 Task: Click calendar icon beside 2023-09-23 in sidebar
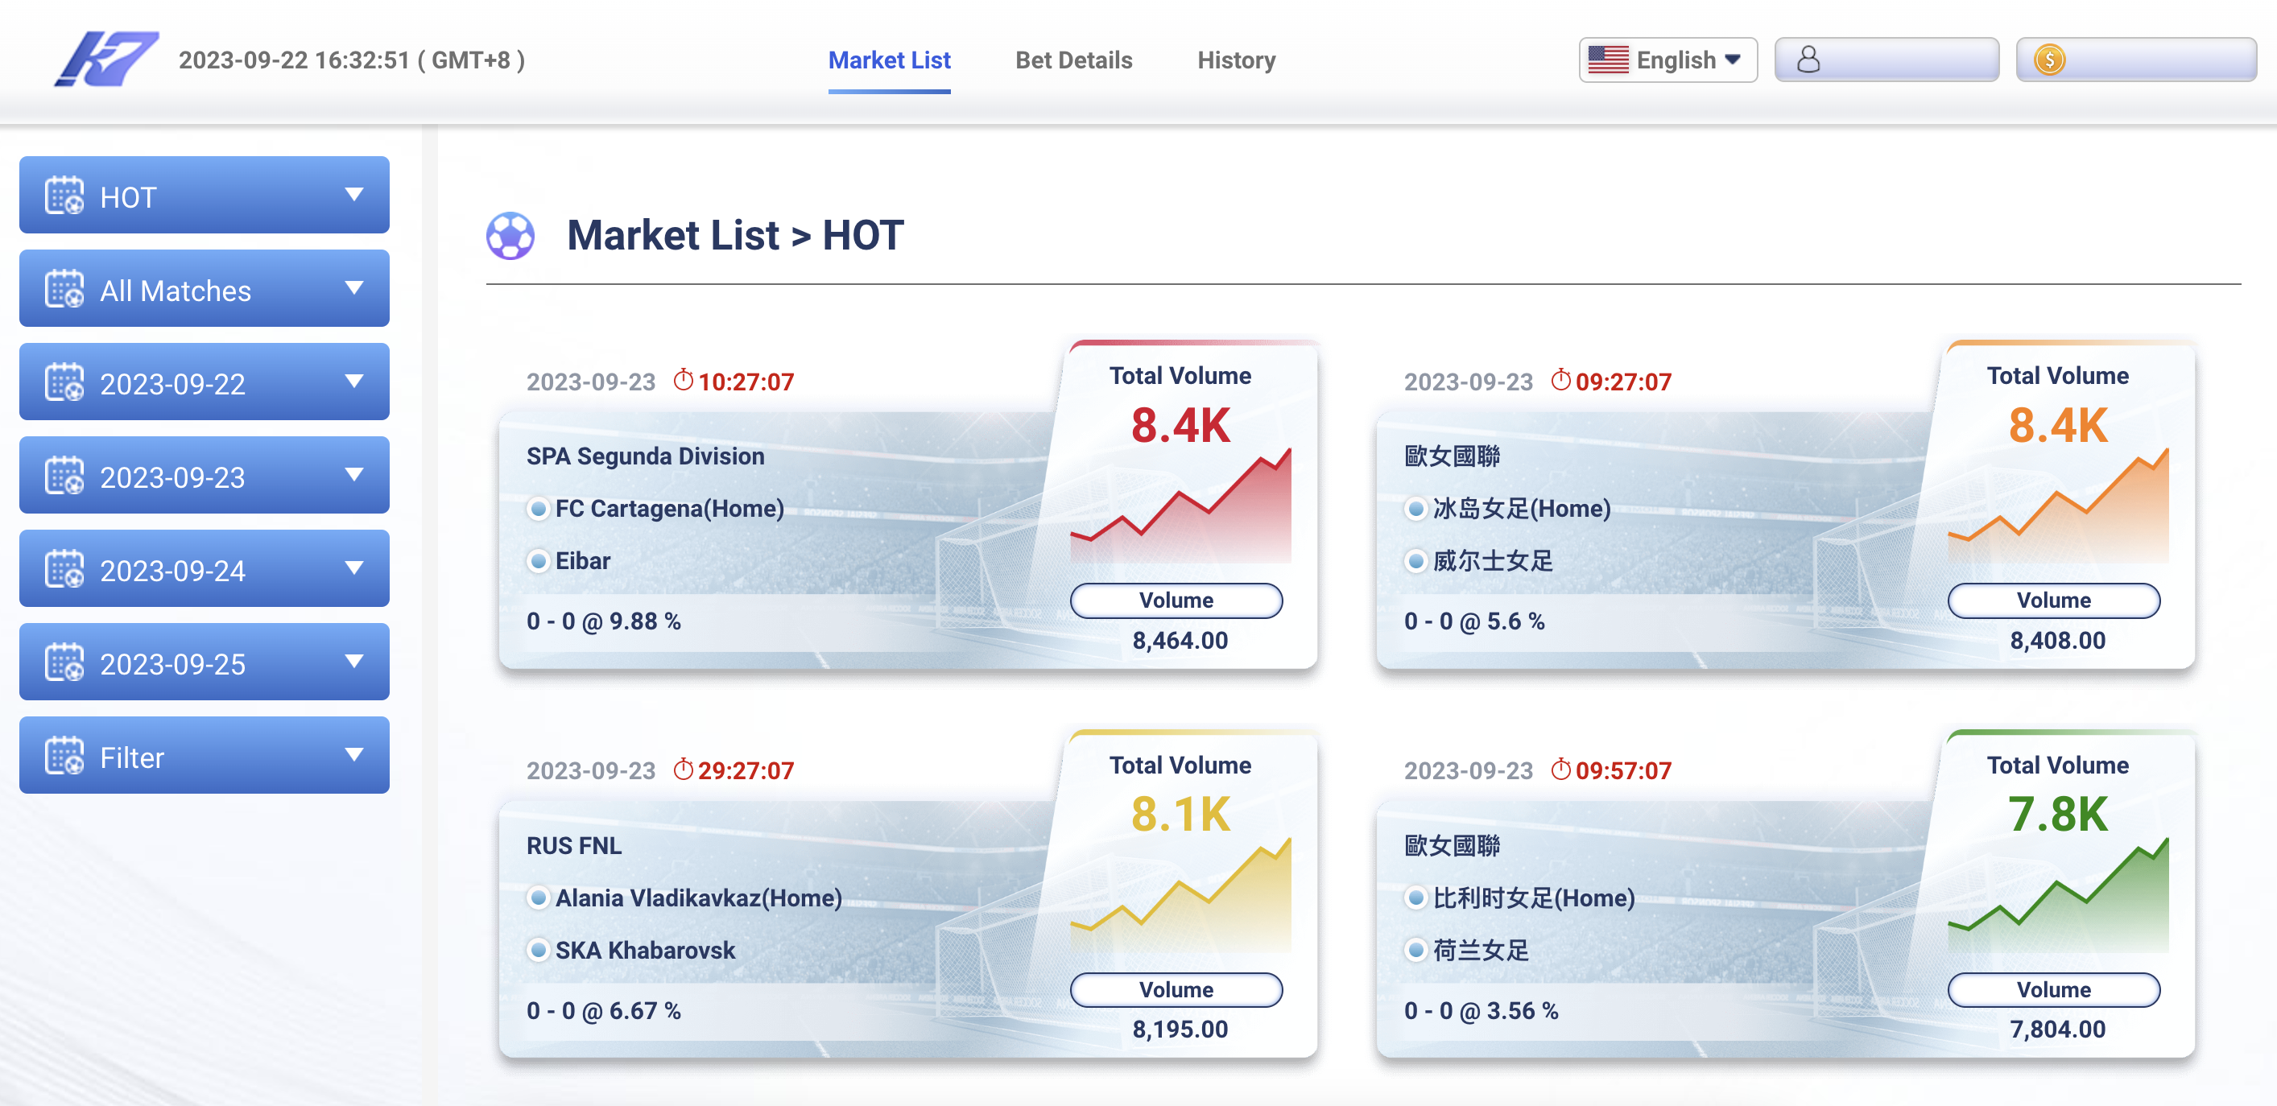coord(64,475)
